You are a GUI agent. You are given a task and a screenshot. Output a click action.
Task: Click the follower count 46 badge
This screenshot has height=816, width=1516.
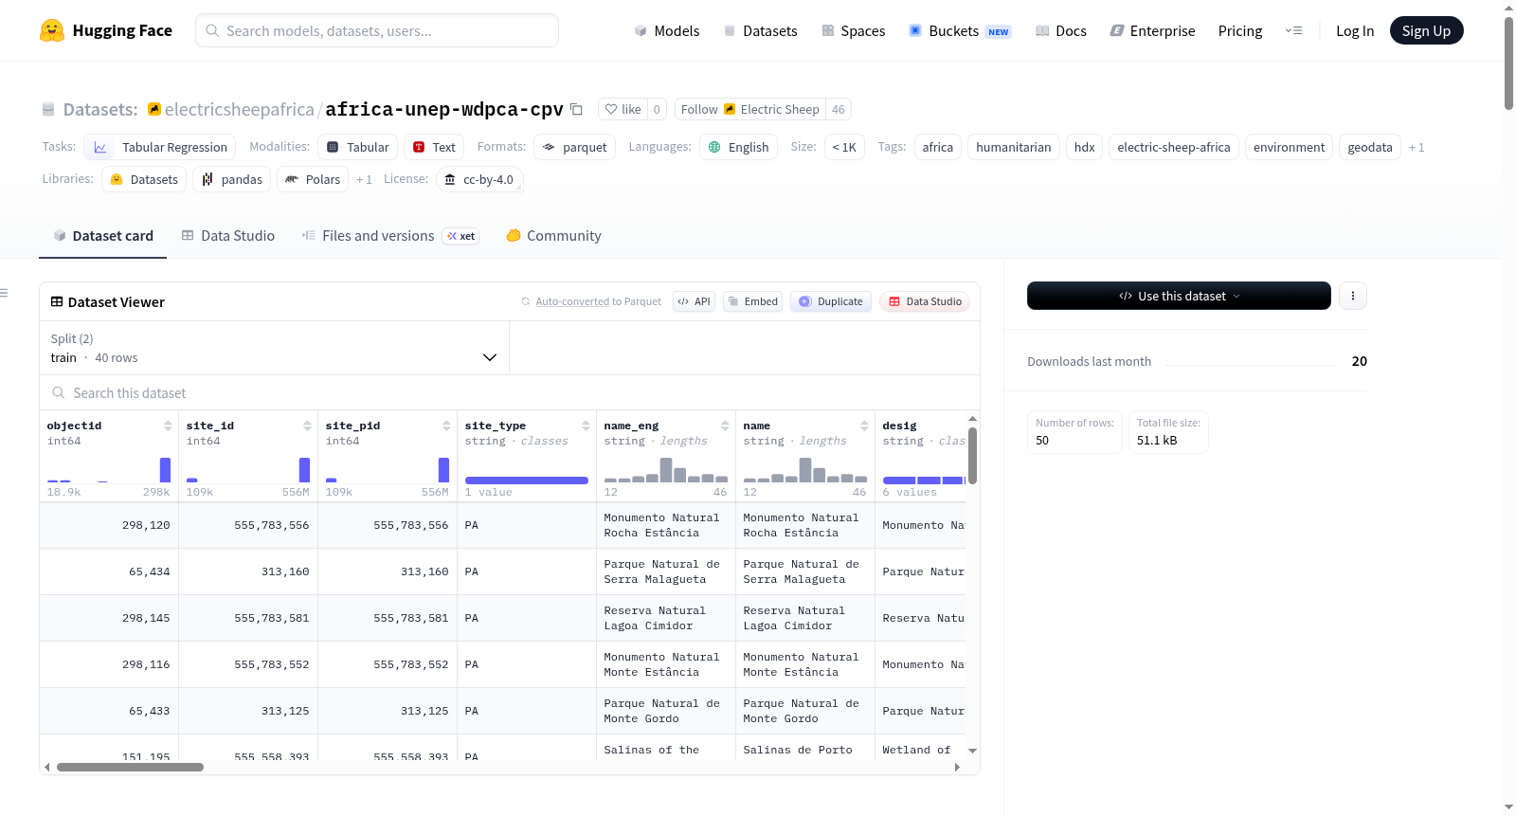point(839,109)
